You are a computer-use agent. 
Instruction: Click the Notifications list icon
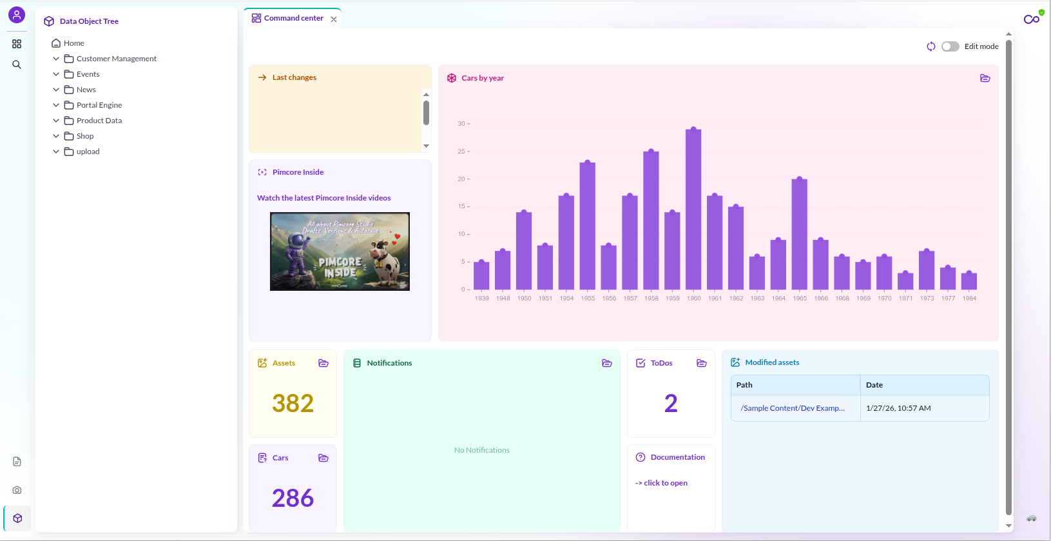[x=357, y=363]
